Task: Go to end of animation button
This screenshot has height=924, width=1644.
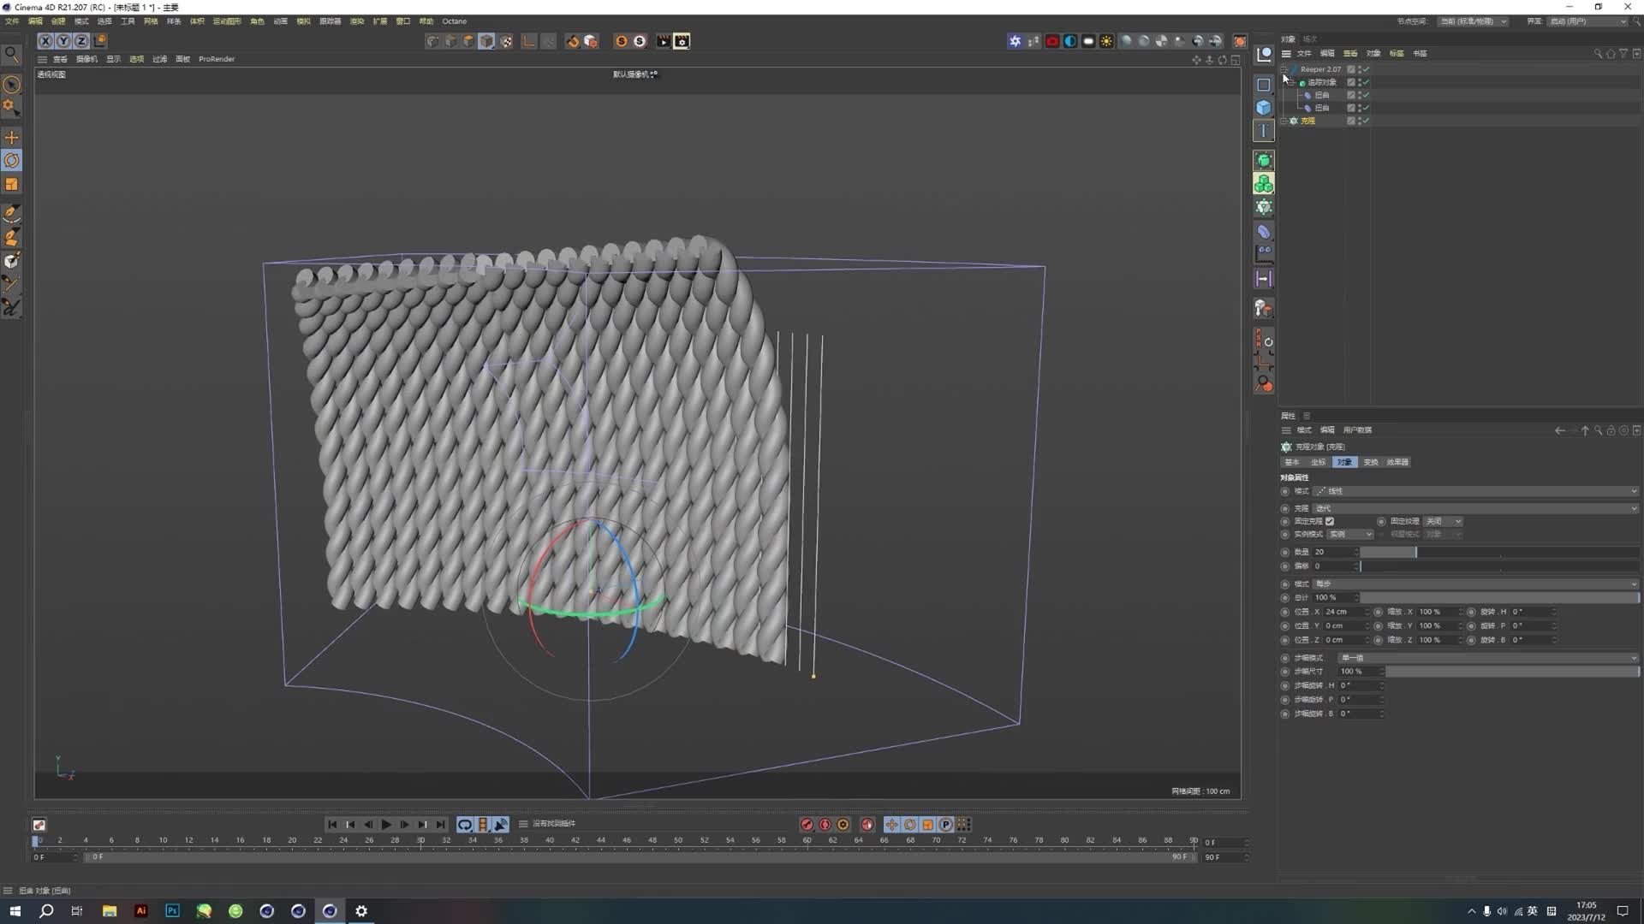Action: [x=441, y=825]
